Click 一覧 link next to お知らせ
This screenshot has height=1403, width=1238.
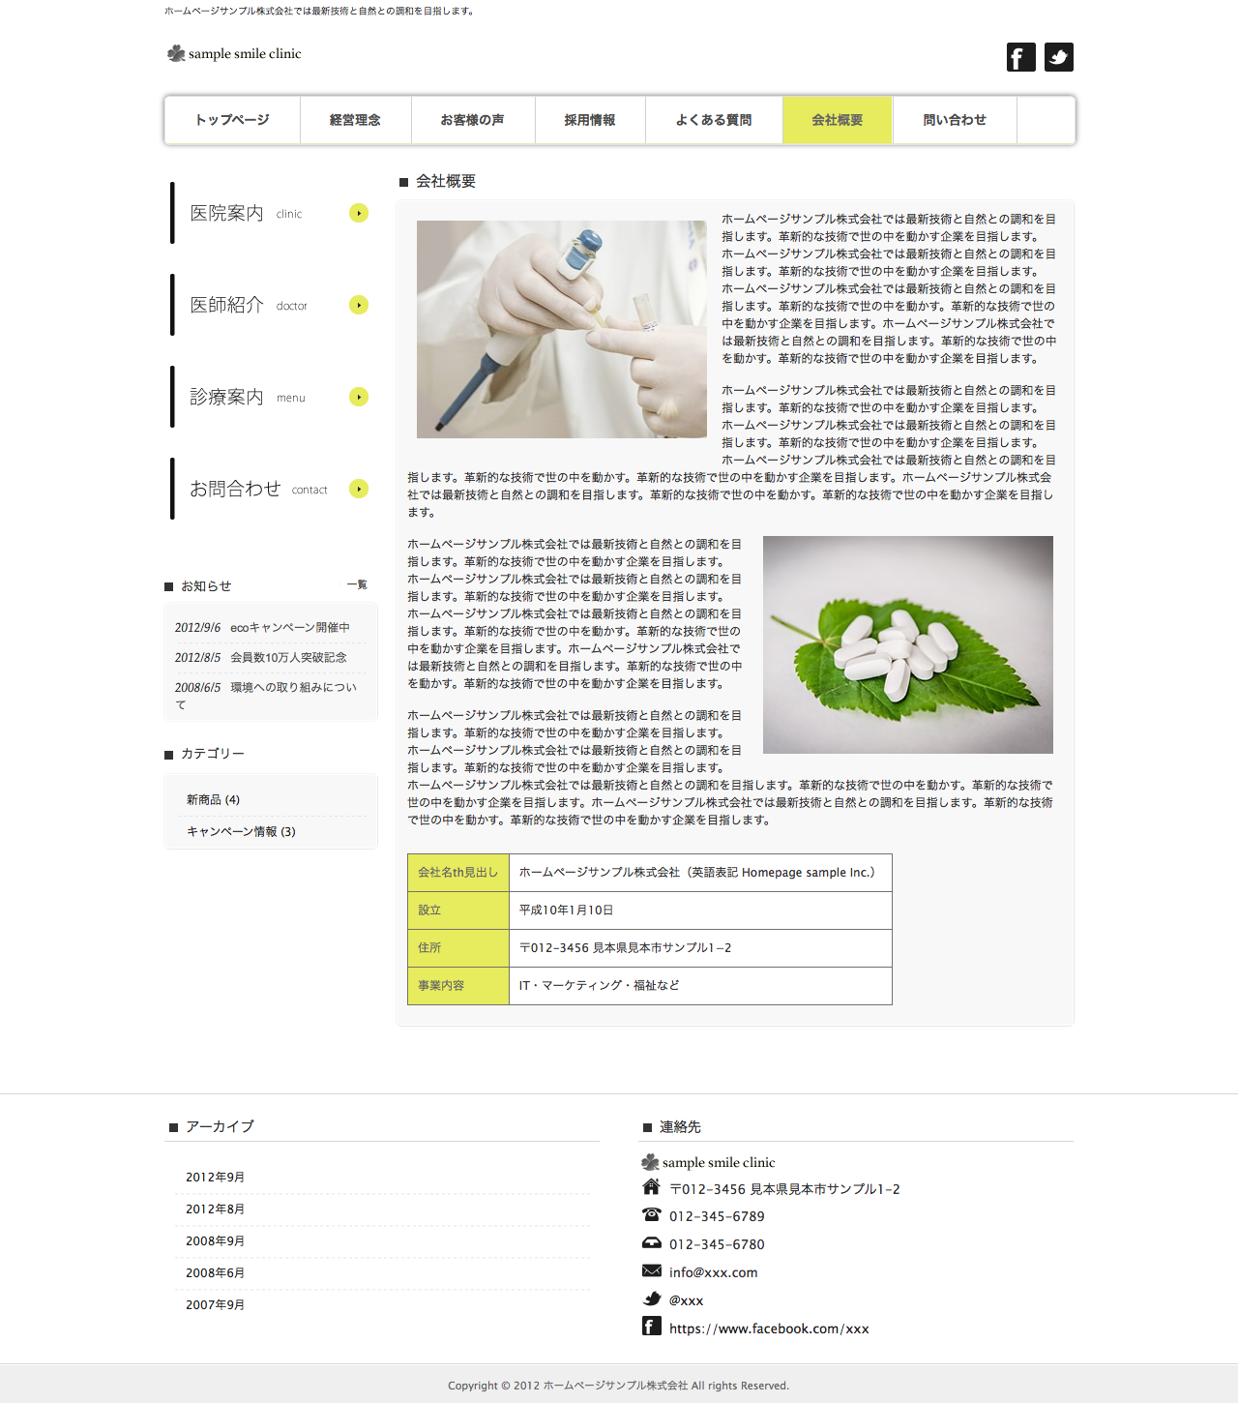(x=357, y=584)
